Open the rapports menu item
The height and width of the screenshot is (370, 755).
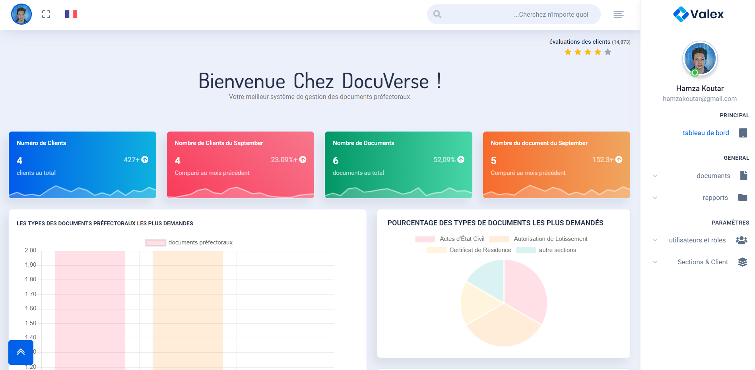pos(715,198)
